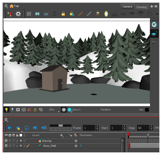Viewport: 162px width, 155px height.
Task: Open the gear settings in the camera toolbar
Action: (x=18, y=14)
